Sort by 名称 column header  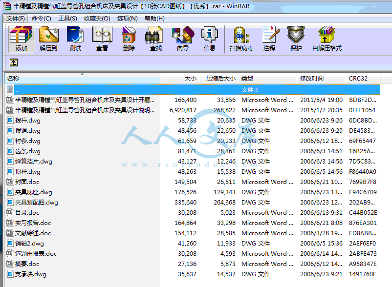[x=82, y=79]
